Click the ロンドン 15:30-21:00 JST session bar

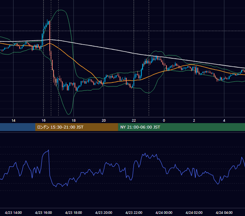click(76, 127)
